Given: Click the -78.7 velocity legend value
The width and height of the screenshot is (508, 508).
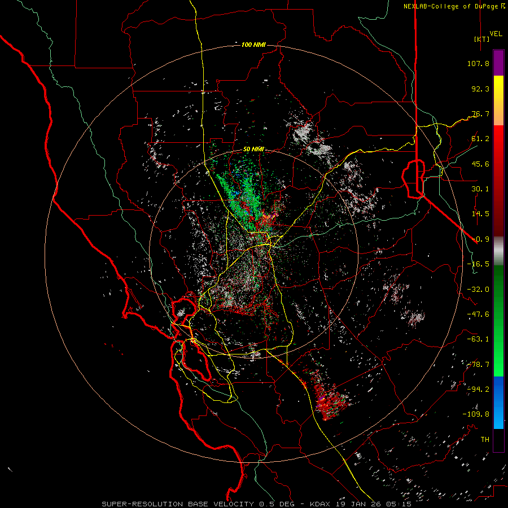Looking at the screenshot, I should pos(478,365).
